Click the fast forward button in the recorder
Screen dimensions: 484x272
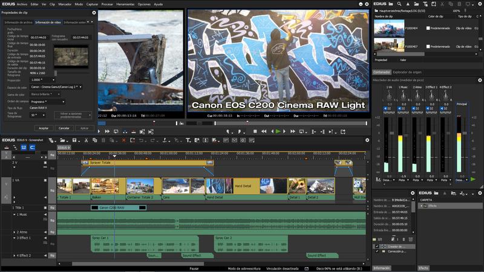[x=293, y=132]
